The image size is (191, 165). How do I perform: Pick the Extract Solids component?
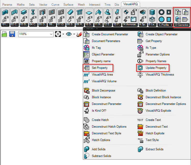[x=150, y=149]
